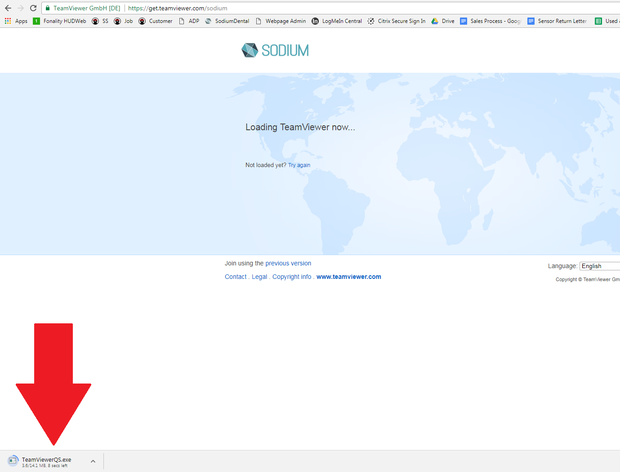The image size is (620, 472).
Task: Click the Try again link
Action: [299, 165]
